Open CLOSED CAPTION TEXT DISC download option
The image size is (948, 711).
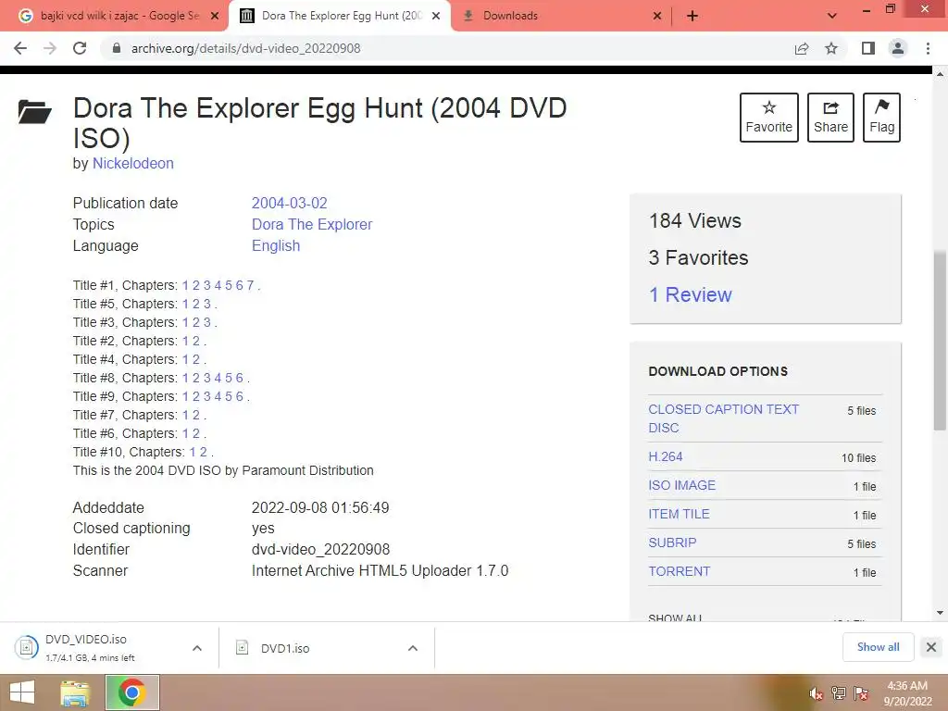pos(724,418)
